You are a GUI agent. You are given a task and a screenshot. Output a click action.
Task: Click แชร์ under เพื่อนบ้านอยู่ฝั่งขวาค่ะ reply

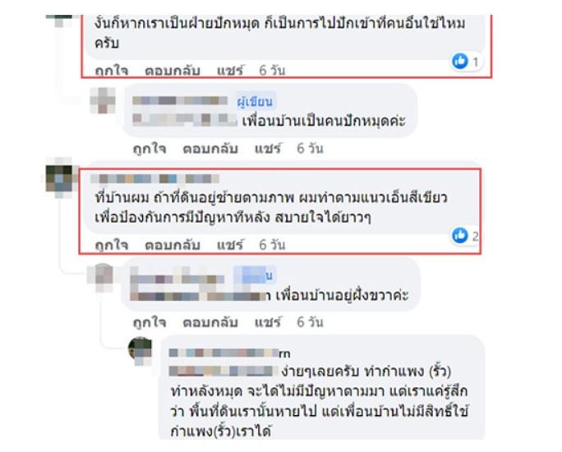point(268,322)
